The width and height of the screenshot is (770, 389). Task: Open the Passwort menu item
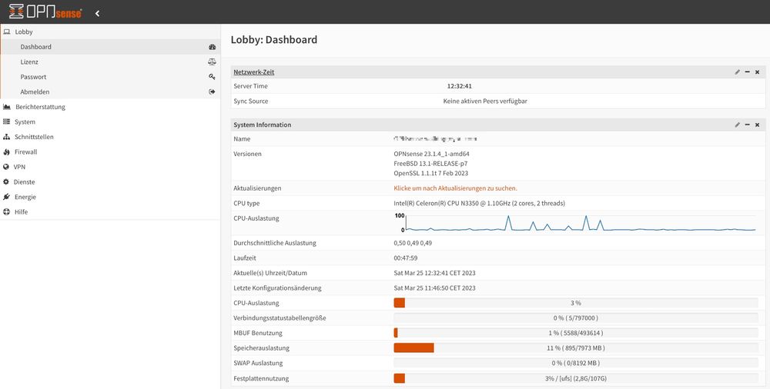110,77
